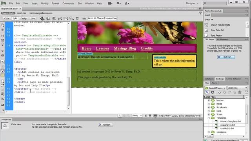Toggle Syntax Error Alerts in info bar

coord(3,75)
